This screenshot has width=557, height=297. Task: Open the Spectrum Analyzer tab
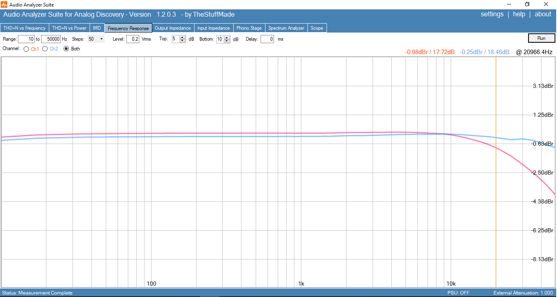[x=286, y=28]
